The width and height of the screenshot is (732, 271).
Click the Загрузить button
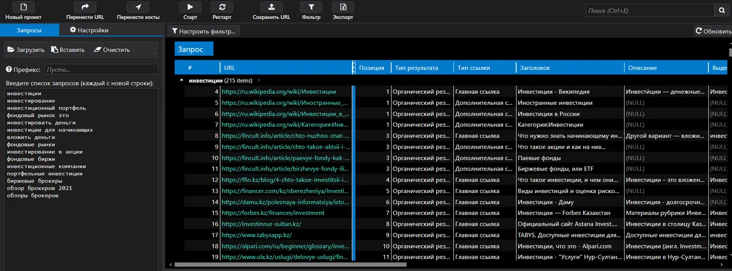(26, 50)
